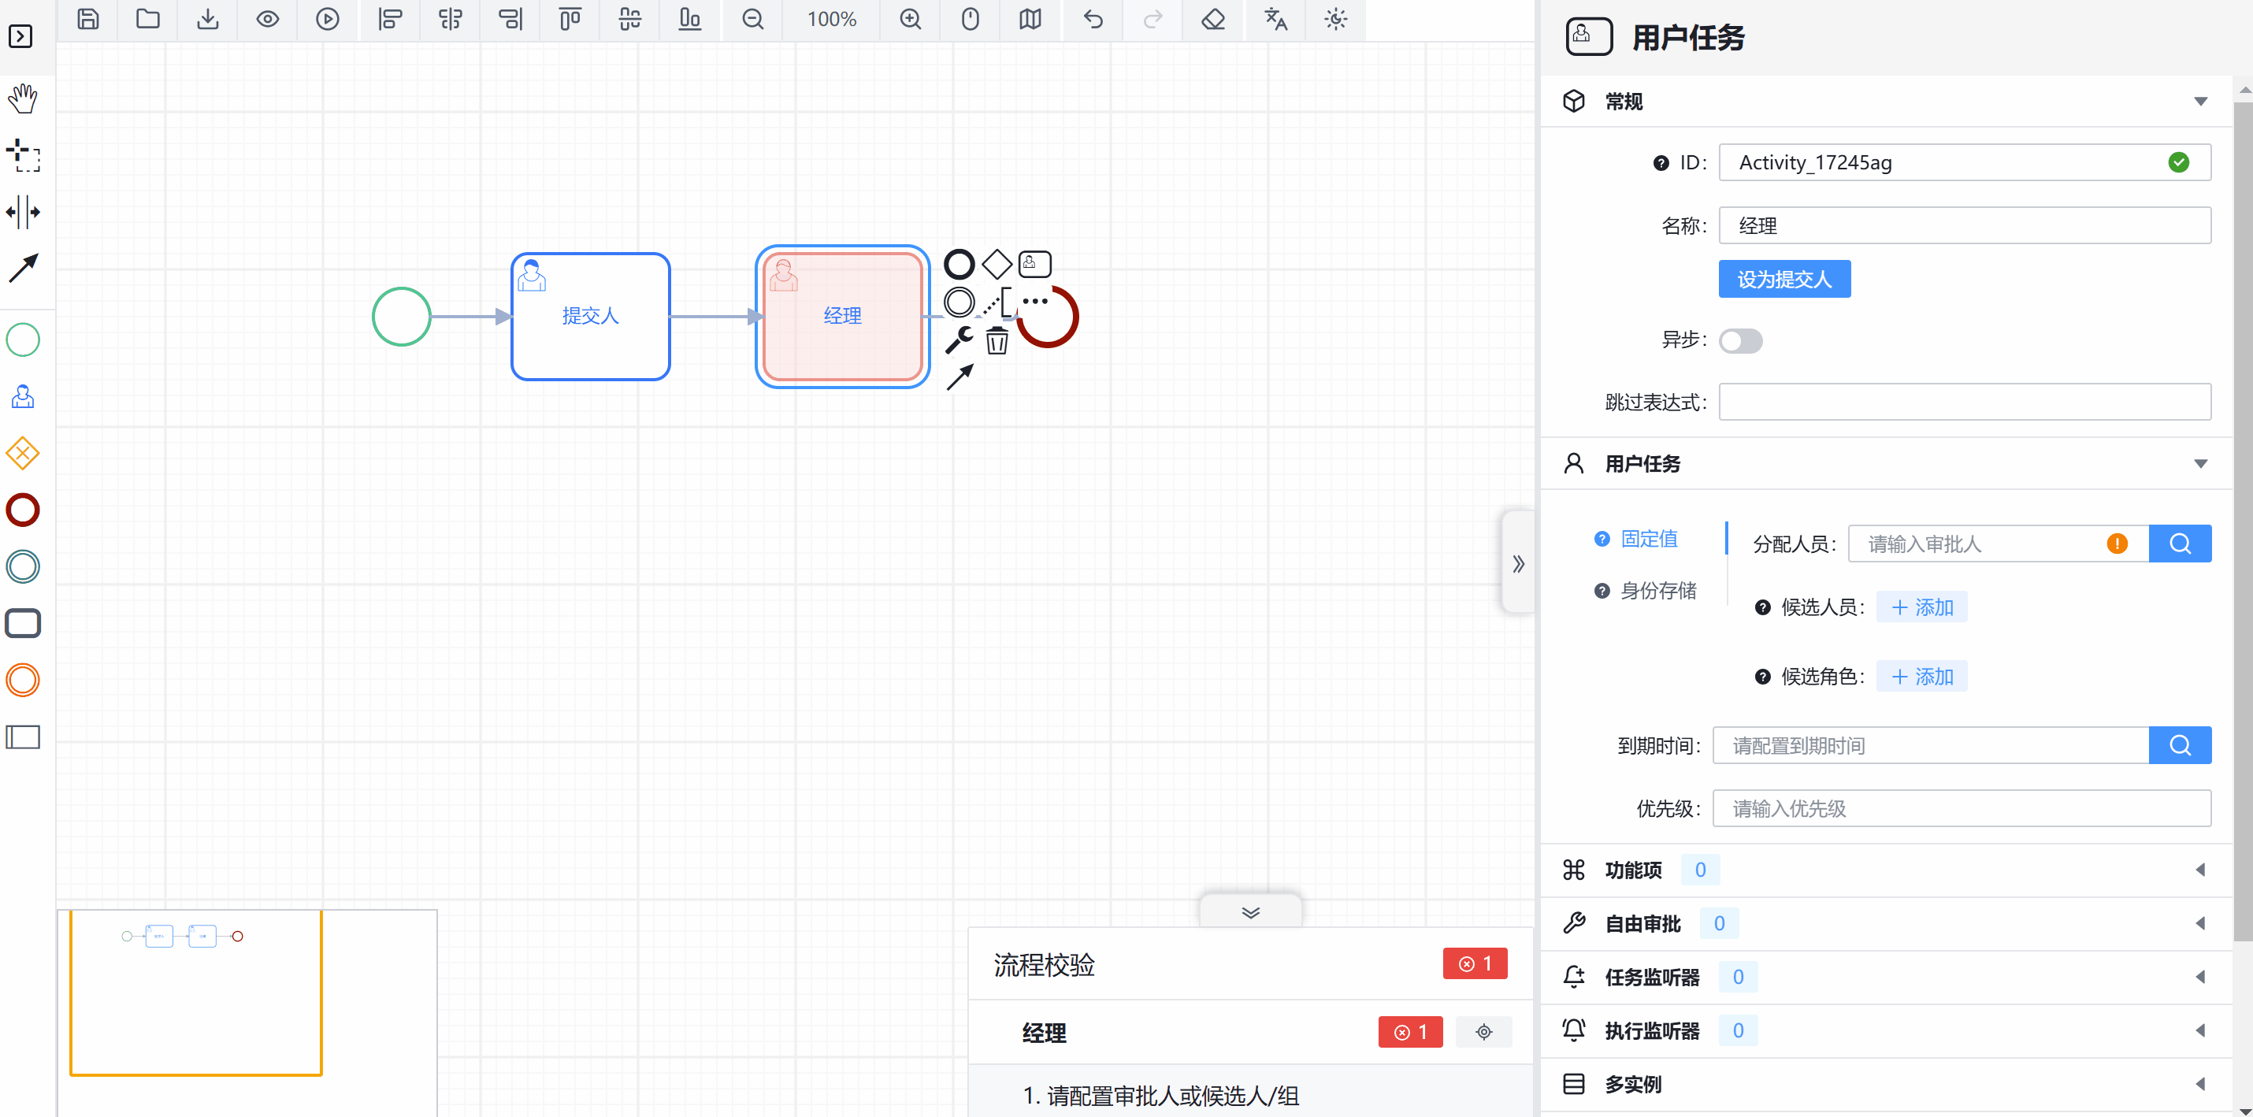Open file with the folder icon
Screen dimensions: 2253x1117
pos(148,19)
